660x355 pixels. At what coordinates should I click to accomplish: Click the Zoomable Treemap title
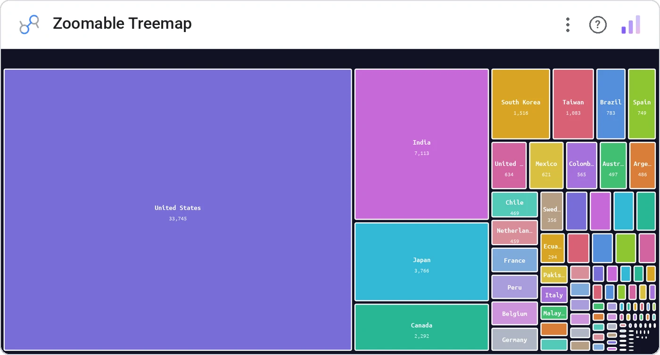tap(122, 24)
